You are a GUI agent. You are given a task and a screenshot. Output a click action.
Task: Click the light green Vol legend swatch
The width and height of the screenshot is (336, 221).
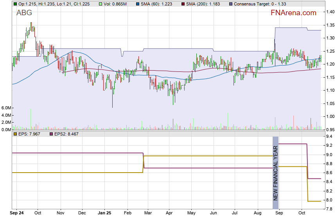point(90,4)
